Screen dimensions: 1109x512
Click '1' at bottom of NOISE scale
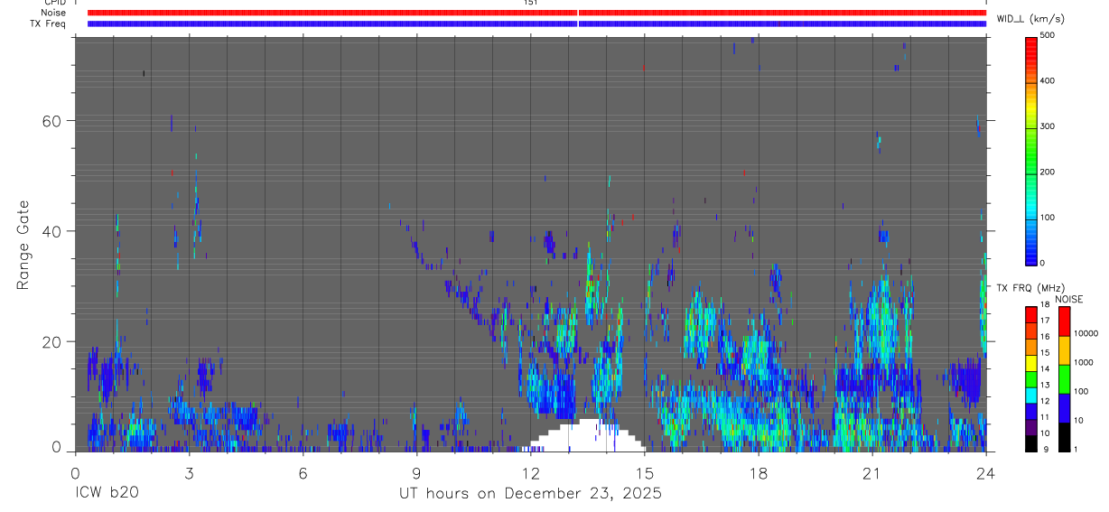point(1076,449)
